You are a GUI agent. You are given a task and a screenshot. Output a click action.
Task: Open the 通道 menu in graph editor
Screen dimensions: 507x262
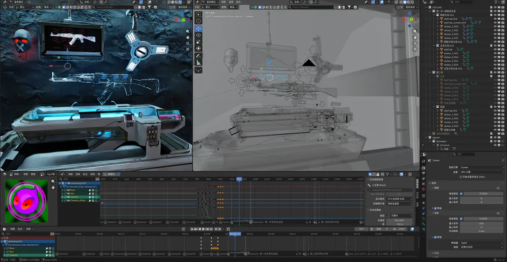point(92,174)
